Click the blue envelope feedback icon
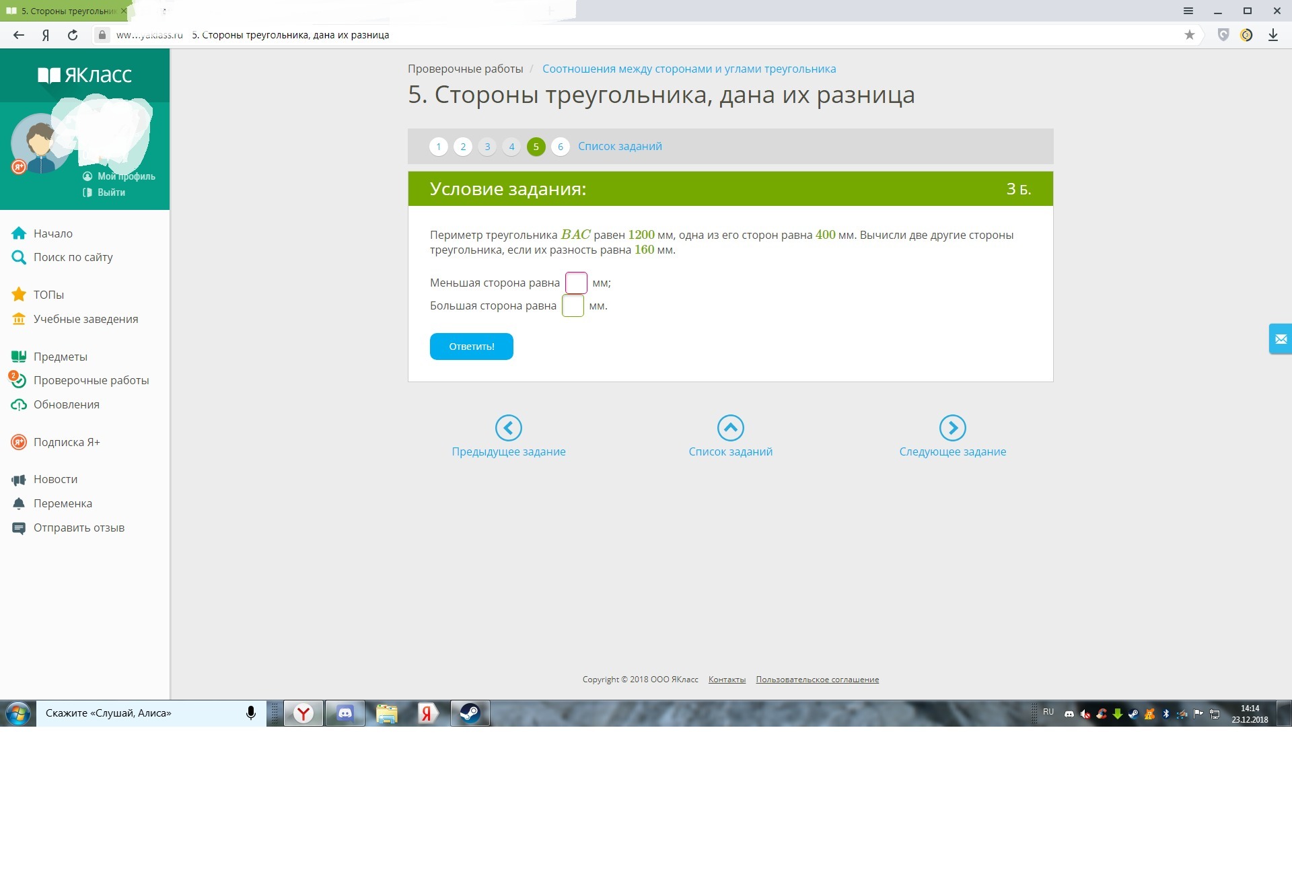Image resolution: width=1292 pixels, height=872 pixels. 1281,339
